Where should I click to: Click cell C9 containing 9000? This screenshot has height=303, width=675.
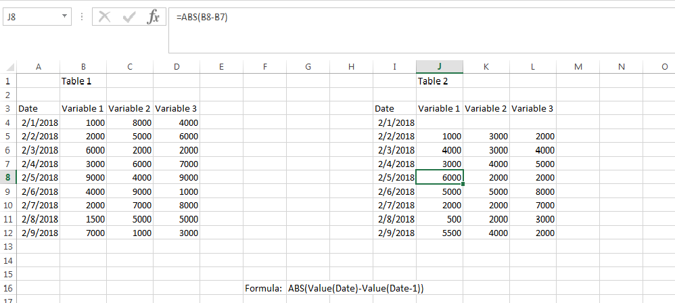coord(130,191)
